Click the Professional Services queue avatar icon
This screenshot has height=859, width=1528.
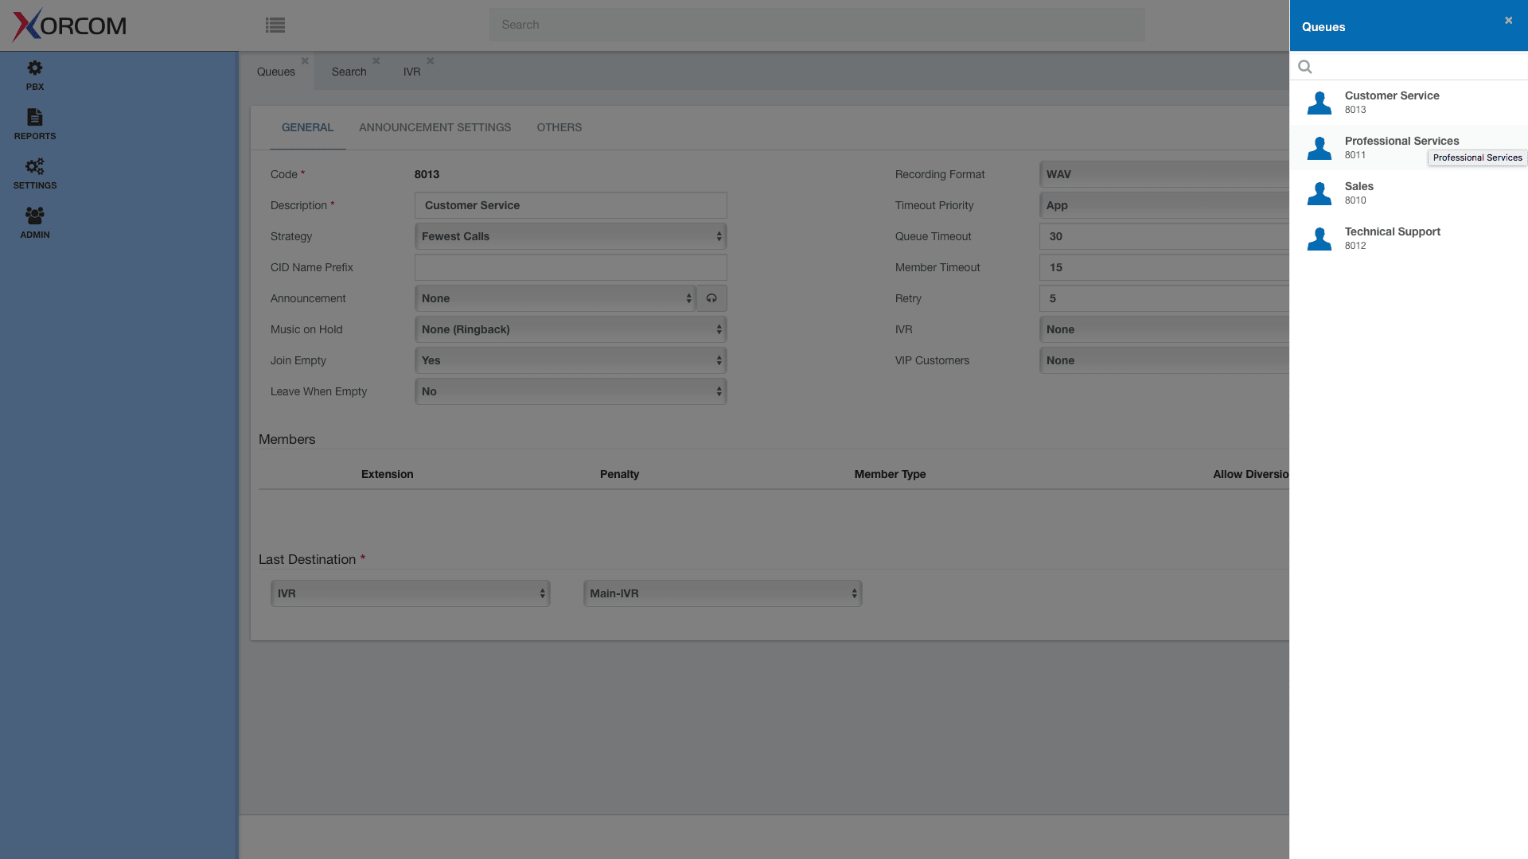click(1319, 148)
